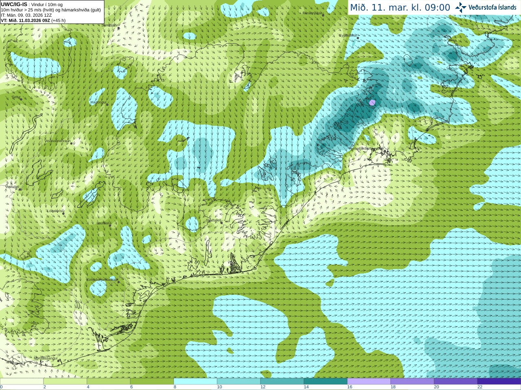Image resolution: width=521 pixels, height=390 pixels.
Task: Click the Mið. 11. mar. kl. 09:00 timestamp
Action: pos(400,8)
